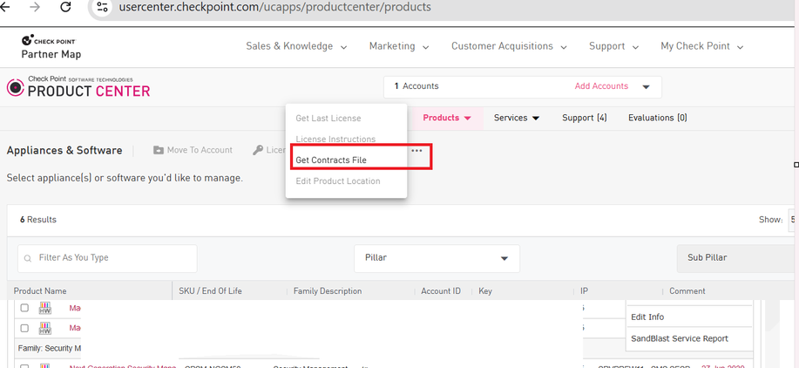
Task: Open the Products dropdown tab
Action: pyautogui.click(x=447, y=118)
